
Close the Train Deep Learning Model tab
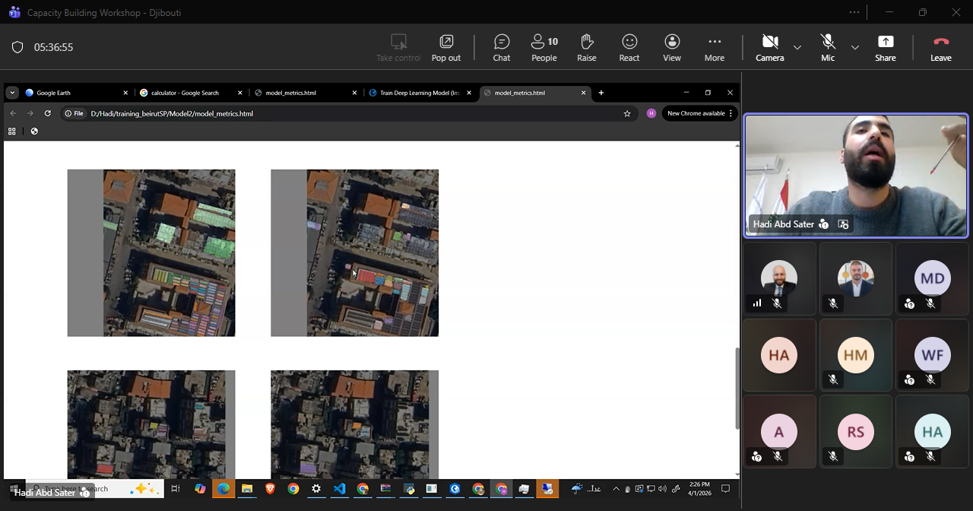[469, 93]
